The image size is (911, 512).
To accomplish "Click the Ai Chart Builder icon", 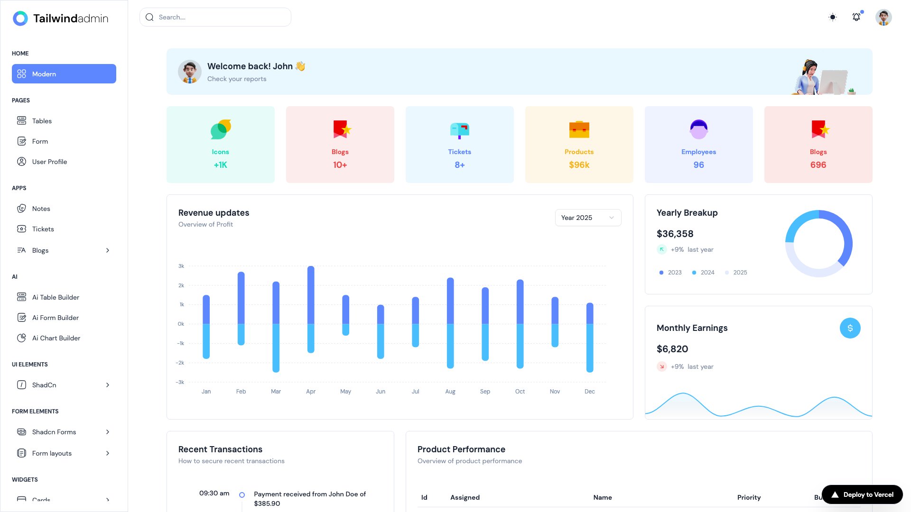I will [x=22, y=338].
